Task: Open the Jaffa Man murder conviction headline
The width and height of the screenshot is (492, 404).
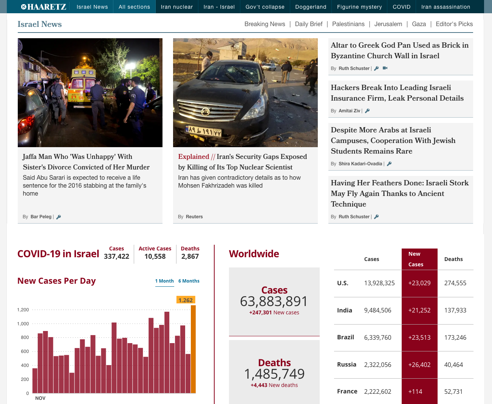Action: click(x=86, y=162)
